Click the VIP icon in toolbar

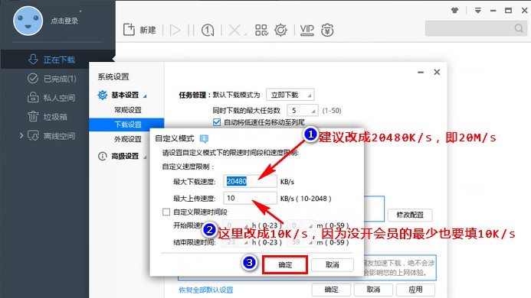pyautogui.click(x=306, y=30)
